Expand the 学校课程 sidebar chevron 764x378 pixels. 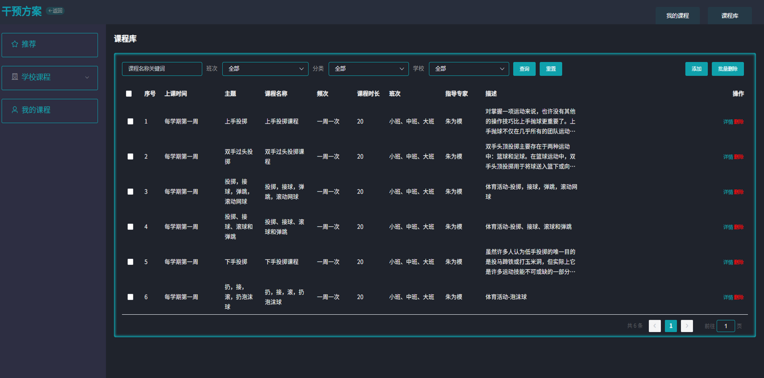tap(87, 78)
